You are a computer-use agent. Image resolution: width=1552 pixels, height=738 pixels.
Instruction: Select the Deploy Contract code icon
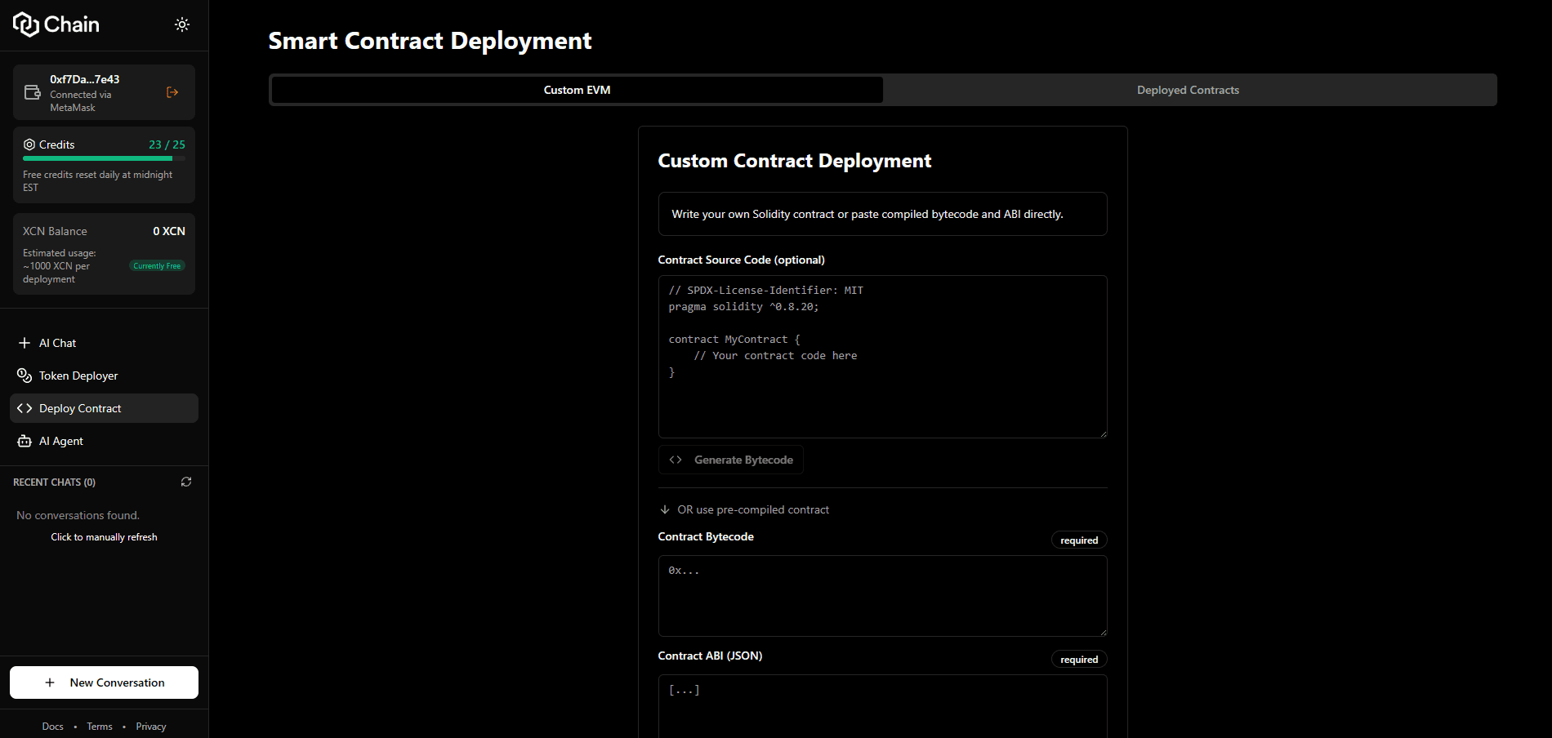click(x=25, y=407)
